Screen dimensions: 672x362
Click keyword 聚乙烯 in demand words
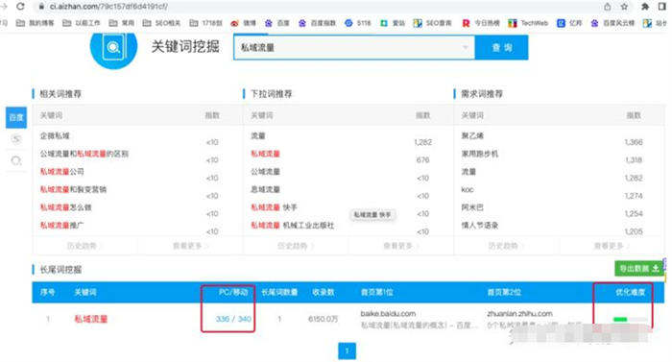pos(472,136)
